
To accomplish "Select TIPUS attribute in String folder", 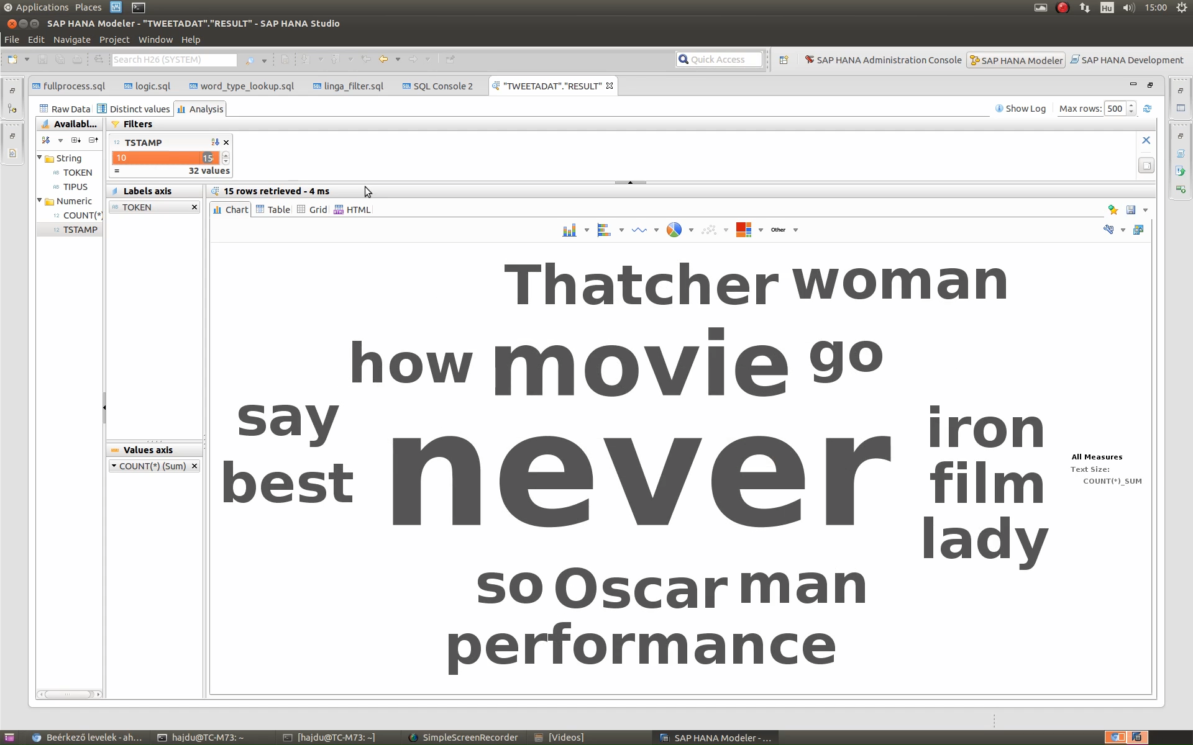I will [x=75, y=187].
